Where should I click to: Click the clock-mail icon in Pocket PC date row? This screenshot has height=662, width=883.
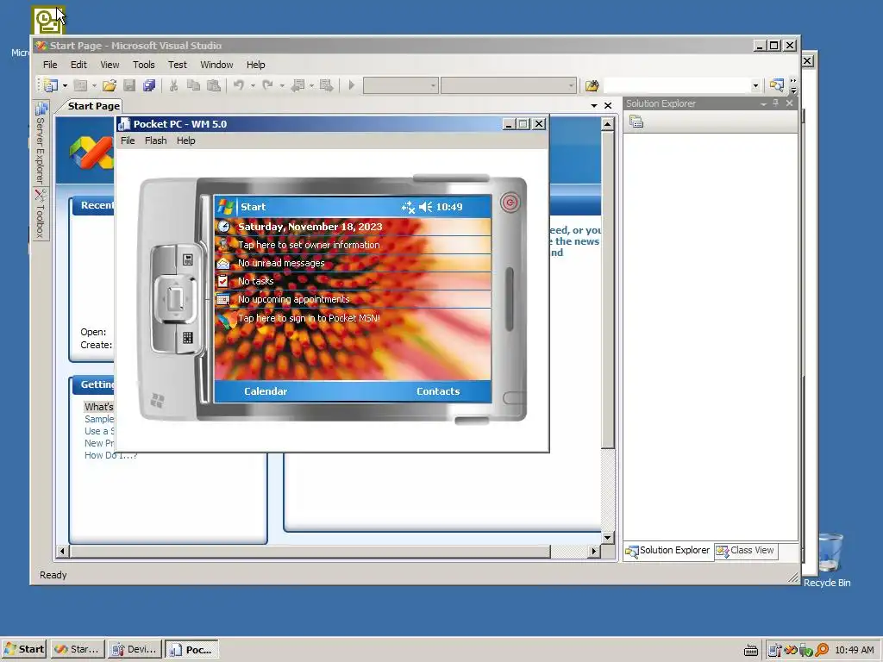click(224, 227)
